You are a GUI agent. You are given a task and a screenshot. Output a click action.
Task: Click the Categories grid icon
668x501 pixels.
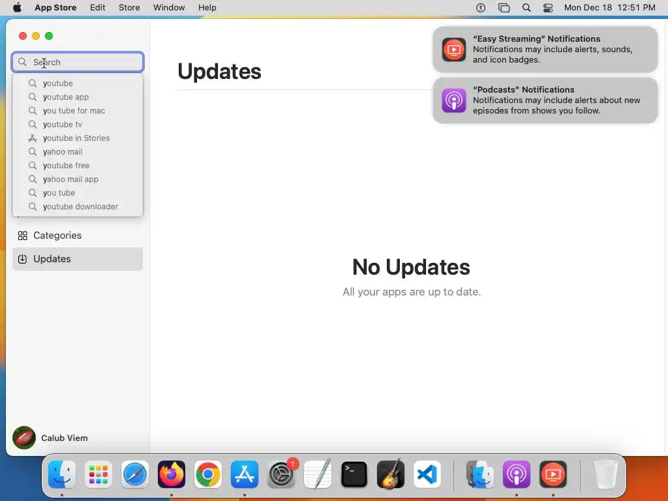23,235
